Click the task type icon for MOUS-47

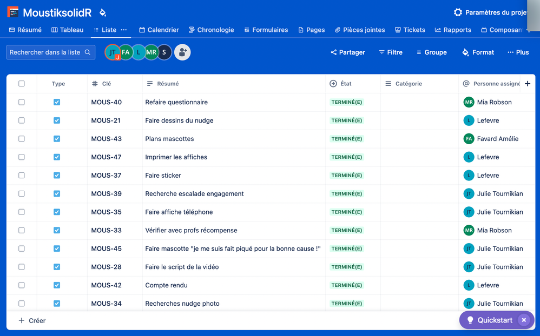57,157
